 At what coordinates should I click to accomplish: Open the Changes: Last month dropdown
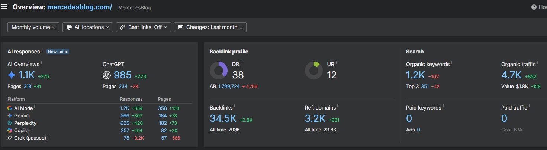tap(210, 27)
